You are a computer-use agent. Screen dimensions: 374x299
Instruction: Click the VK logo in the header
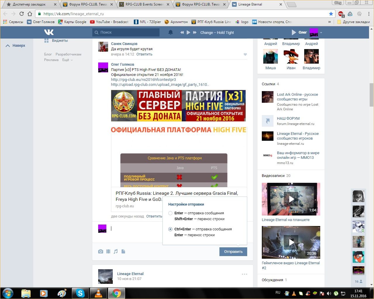[49, 32]
